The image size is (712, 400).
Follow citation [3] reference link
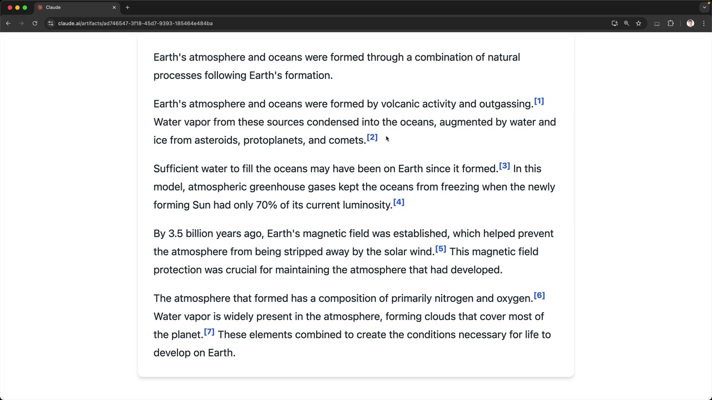point(505,166)
